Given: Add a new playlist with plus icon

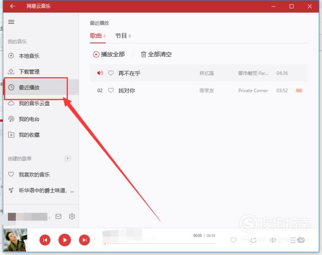Looking at the screenshot, I should click(x=67, y=158).
